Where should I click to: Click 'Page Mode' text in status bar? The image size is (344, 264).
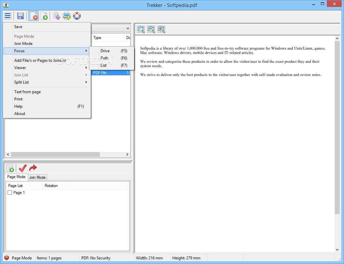(22, 258)
